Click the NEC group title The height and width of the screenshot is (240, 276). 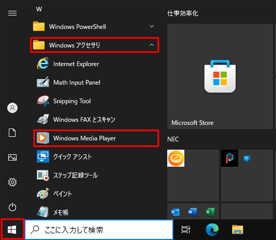(173, 139)
